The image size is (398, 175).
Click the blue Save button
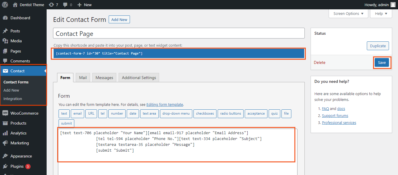pos(382,63)
